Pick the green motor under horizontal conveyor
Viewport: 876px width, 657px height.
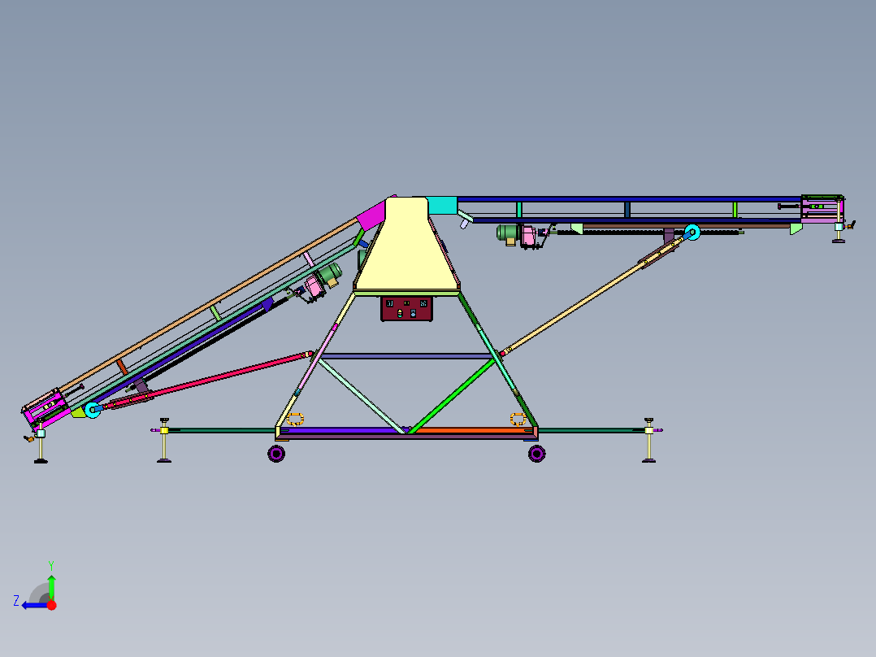[508, 233]
